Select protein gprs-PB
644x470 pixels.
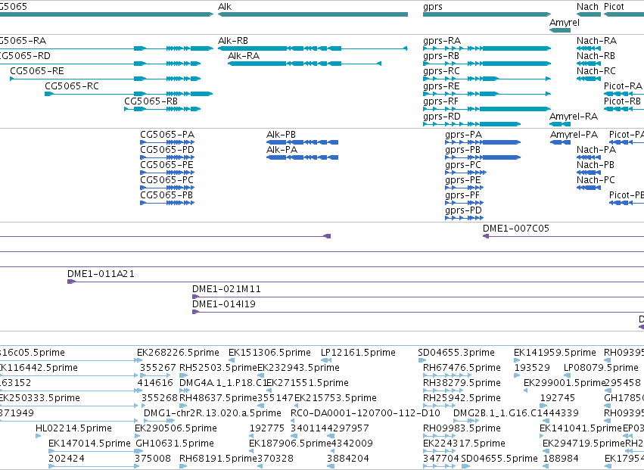[483, 157]
